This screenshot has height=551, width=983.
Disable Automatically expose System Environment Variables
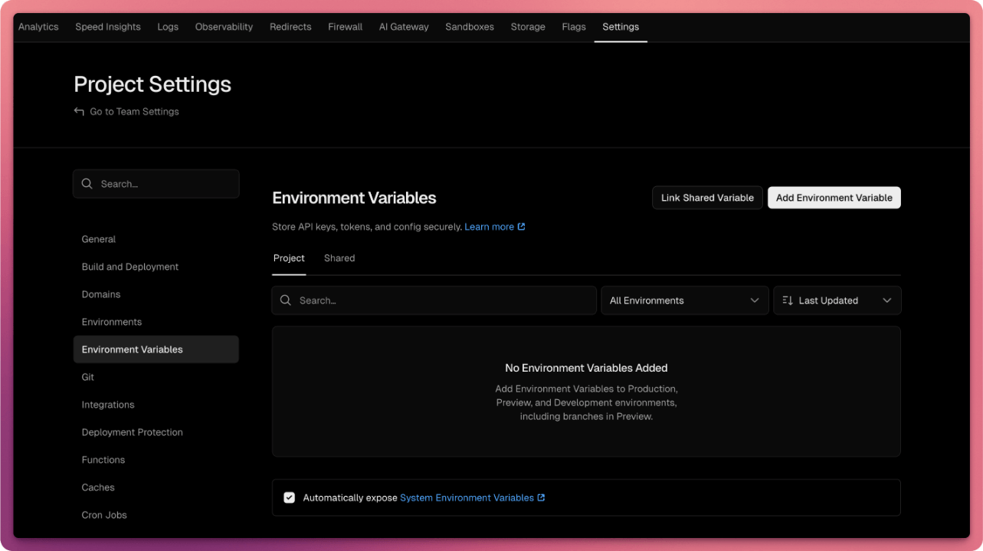(289, 497)
